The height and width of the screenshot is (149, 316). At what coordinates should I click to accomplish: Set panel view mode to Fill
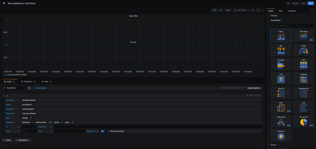pos(215,10)
